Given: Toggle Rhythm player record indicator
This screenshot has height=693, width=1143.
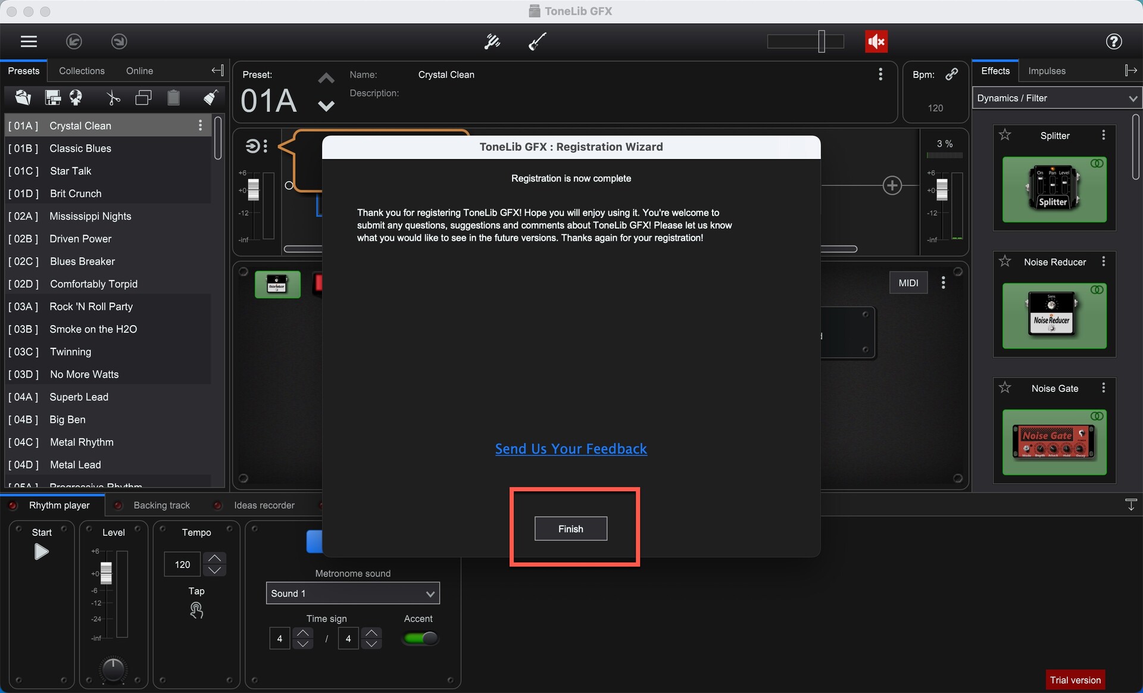Looking at the screenshot, I should tap(13, 505).
